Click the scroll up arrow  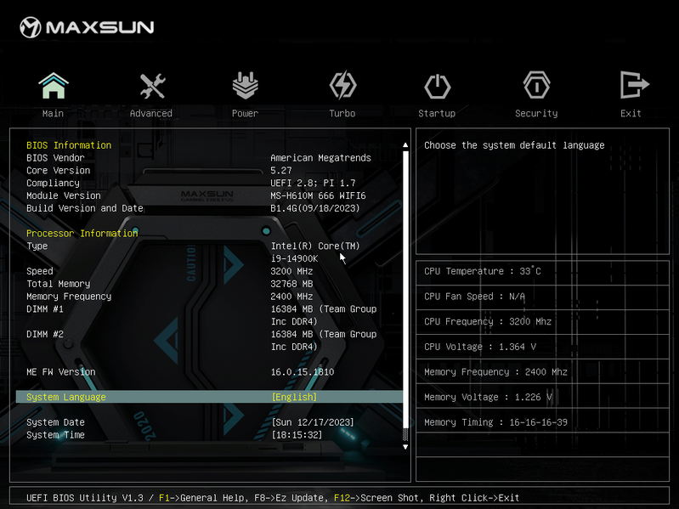(405, 145)
